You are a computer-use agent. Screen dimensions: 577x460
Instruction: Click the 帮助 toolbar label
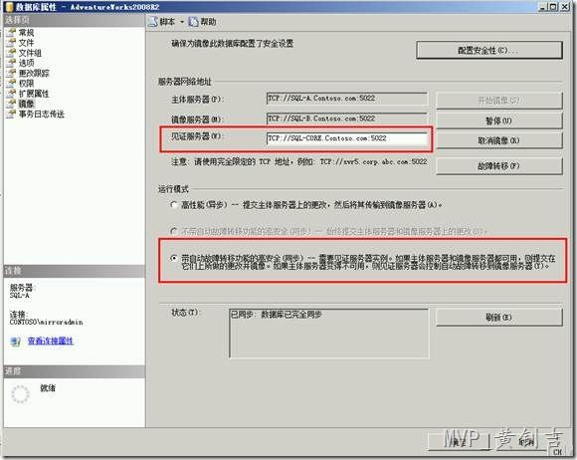[208, 22]
